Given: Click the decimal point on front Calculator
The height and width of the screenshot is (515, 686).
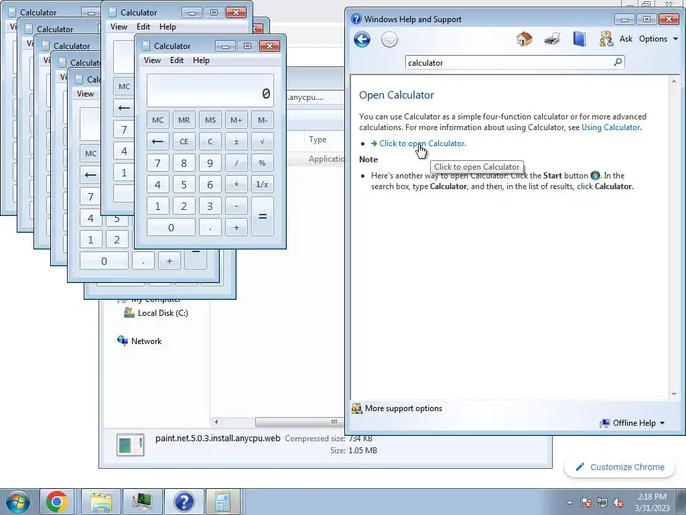Looking at the screenshot, I should point(210,227).
